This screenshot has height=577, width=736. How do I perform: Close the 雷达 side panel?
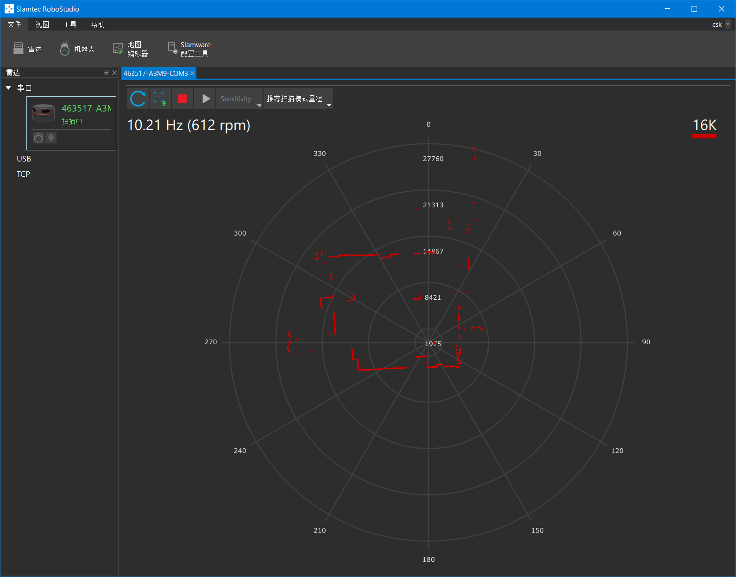tap(114, 73)
